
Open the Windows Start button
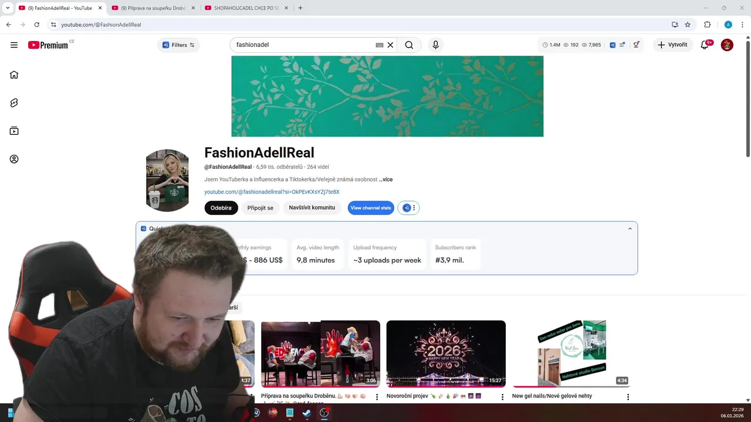point(11,413)
